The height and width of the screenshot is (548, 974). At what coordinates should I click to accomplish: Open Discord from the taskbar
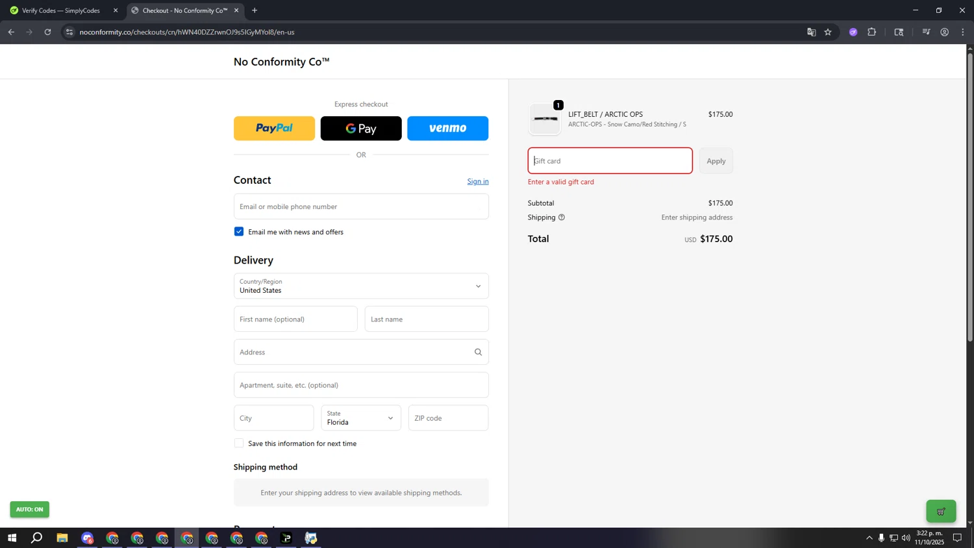pos(87,538)
